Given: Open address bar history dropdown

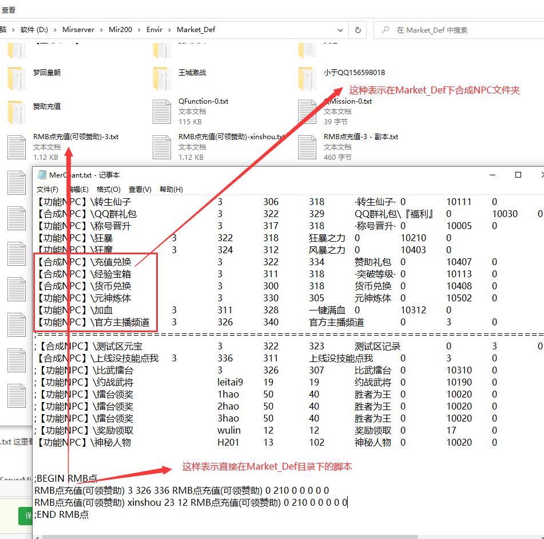Looking at the screenshot, I should 340,30.
